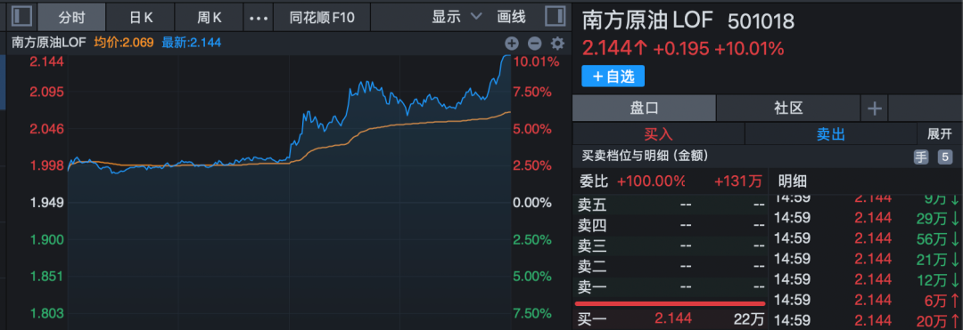
Task: Click the 20万 trade detail row
Action: coord(866,319)
